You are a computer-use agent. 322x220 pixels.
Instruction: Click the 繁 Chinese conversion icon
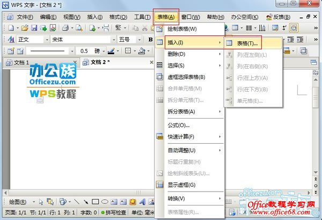[118, 28]
